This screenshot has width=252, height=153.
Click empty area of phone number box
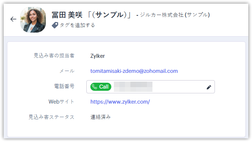[179, 87]
